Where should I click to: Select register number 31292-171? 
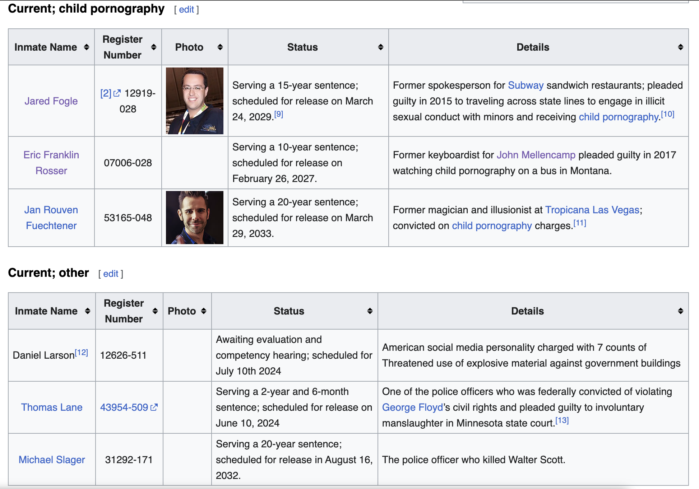pyautogui.click(x=129, y=460)
